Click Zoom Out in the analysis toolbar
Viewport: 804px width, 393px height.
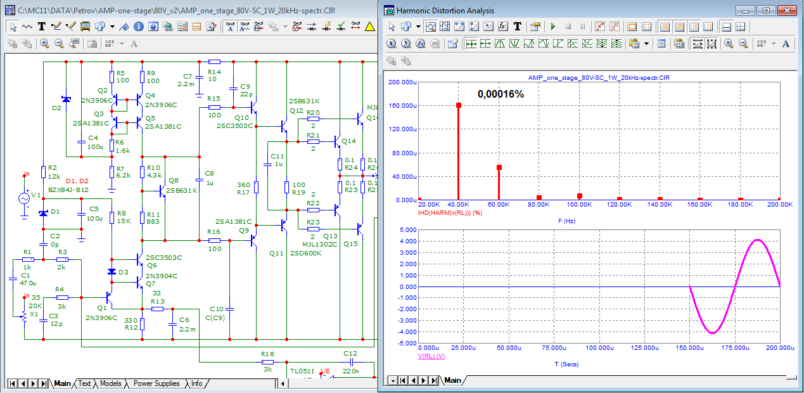click(743, 44)
